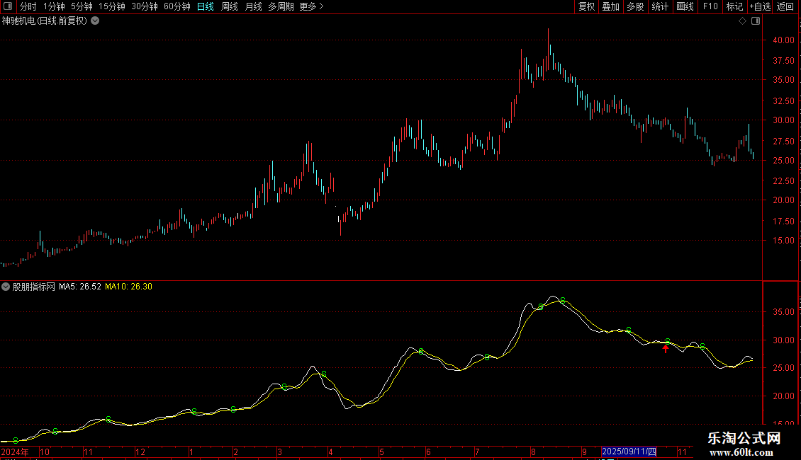Click the 标记 mark button

tap(734, 6)
